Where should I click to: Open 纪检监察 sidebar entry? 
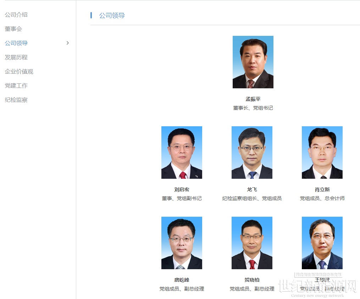point(16,100)
